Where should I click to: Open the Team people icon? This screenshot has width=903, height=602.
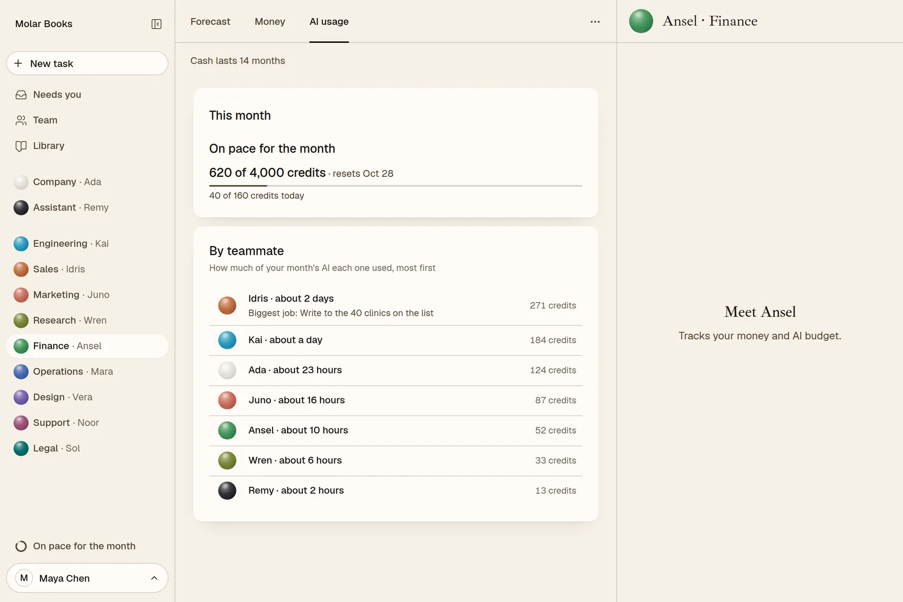(21, 120)
